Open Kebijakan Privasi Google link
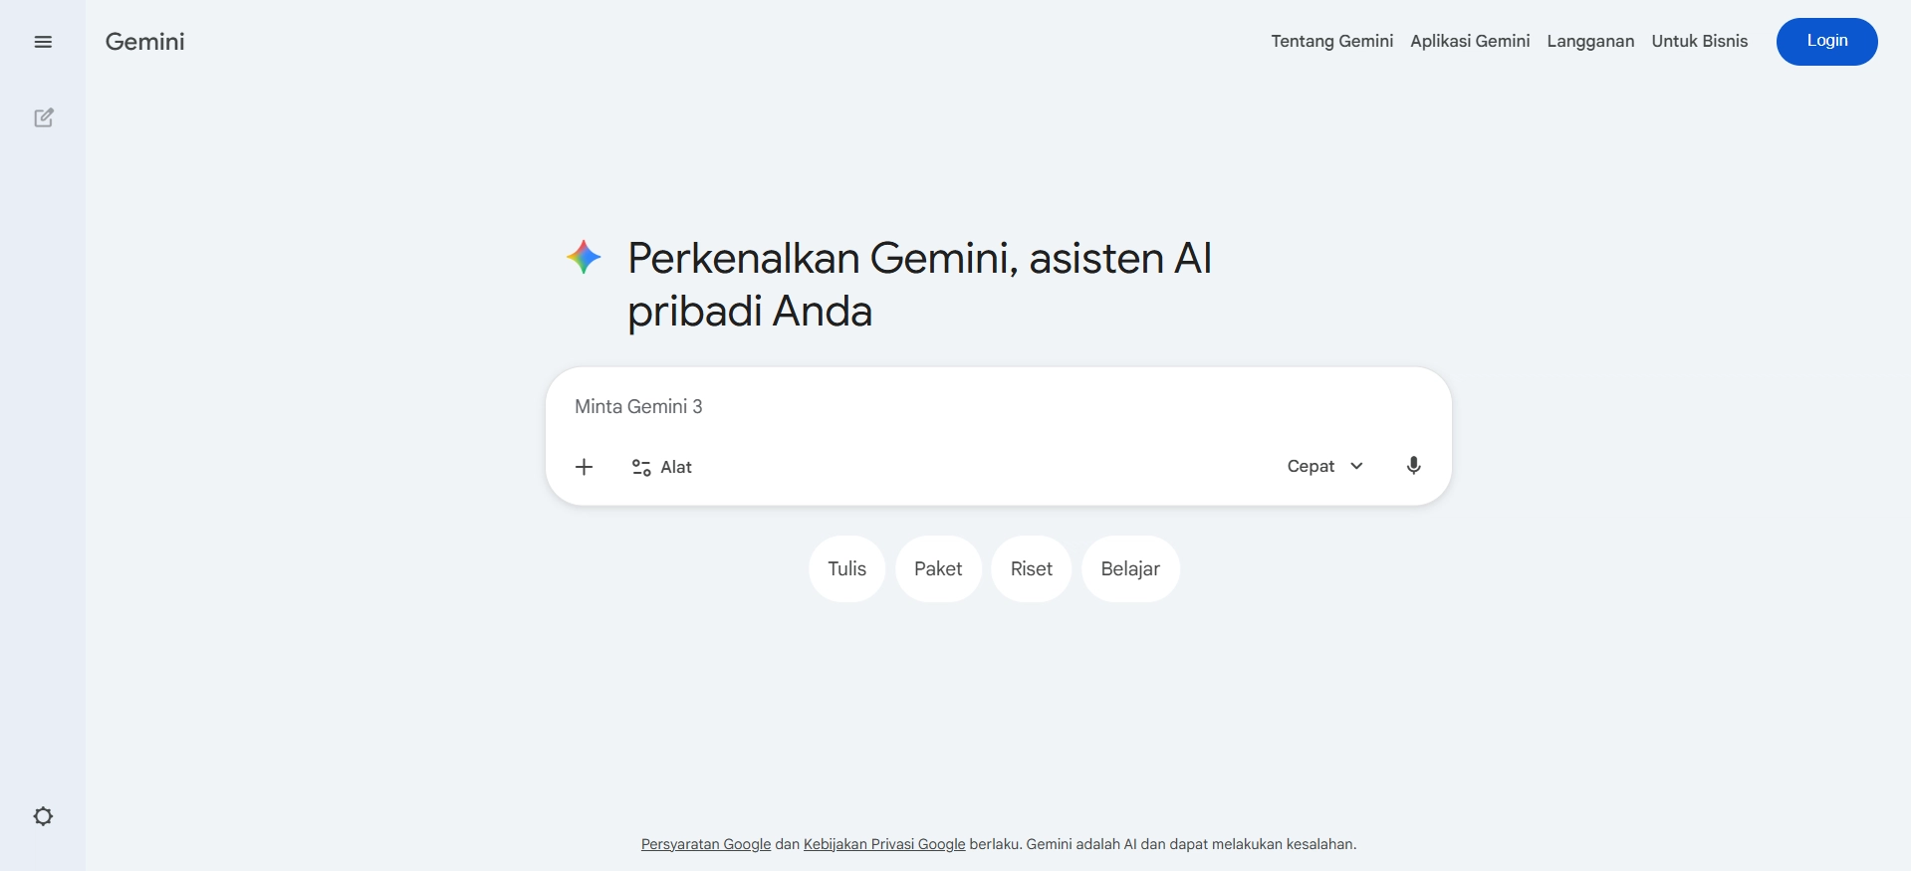The height and width of the screenshot is (871, 1911). coord(883,843)
